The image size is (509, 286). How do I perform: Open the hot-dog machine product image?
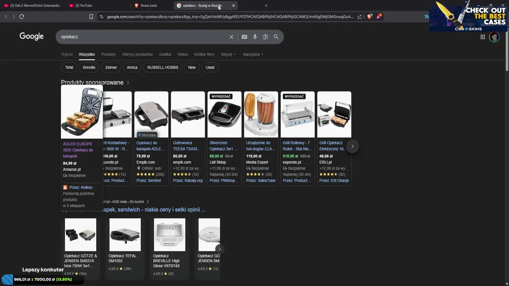(x=261, y=114)
